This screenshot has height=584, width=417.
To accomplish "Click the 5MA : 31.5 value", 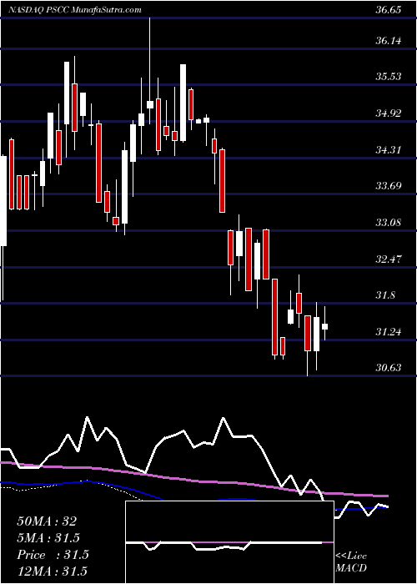I will pos(48,538).
